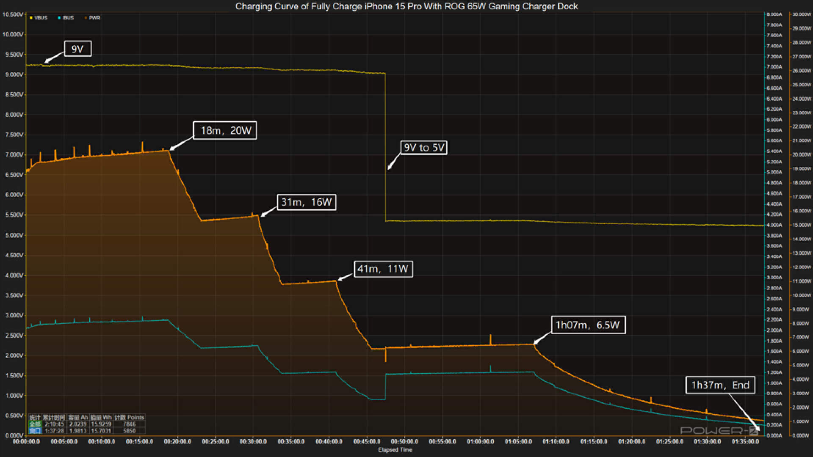Toggle the orange PWR legend marker
Viewport: 813px width, 457px height.
coord(86,18)
